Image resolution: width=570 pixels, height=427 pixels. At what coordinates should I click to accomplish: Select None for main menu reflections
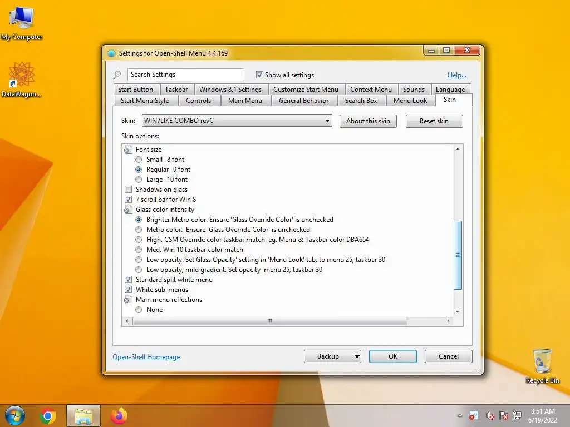pos(139,310)
